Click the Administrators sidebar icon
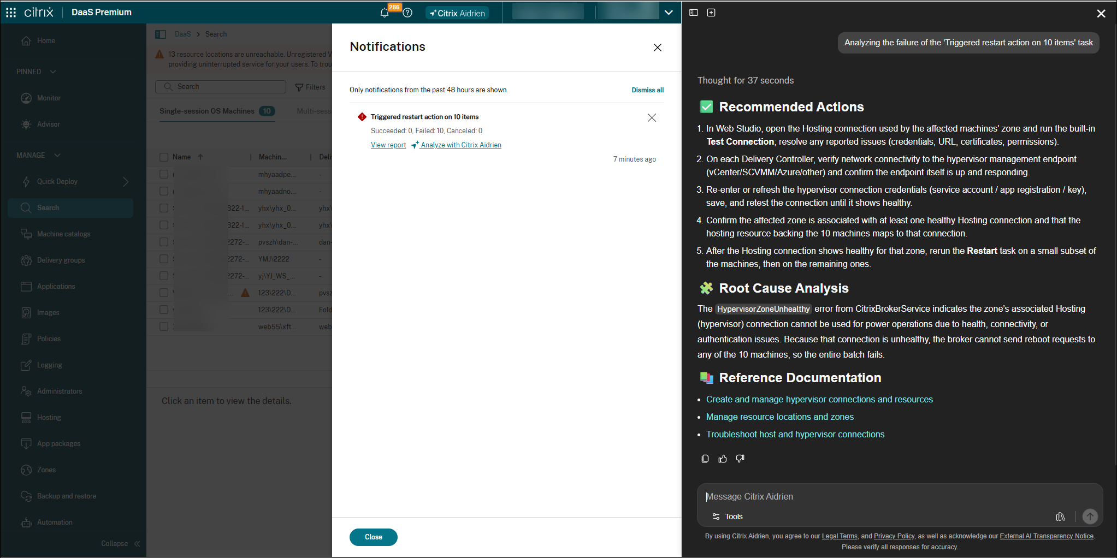The image size is (1117, 558). point(26,391)
